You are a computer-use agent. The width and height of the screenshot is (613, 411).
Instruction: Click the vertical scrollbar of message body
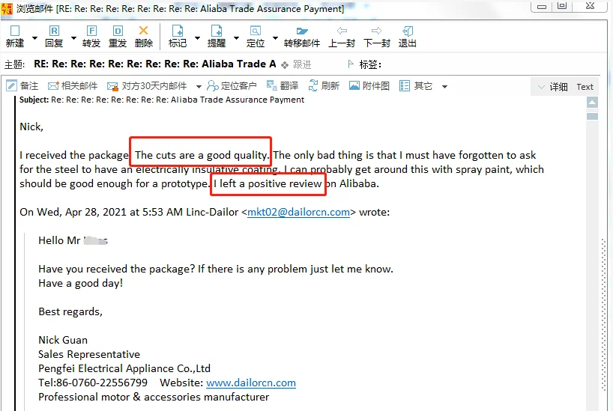[x=592, y=255]
